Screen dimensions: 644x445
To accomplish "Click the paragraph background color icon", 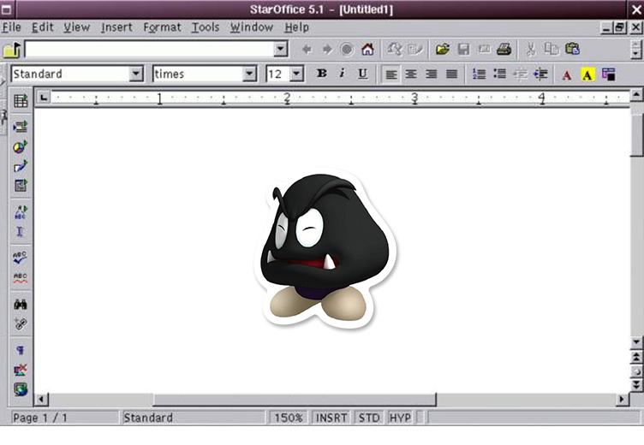I will [608, 74].
